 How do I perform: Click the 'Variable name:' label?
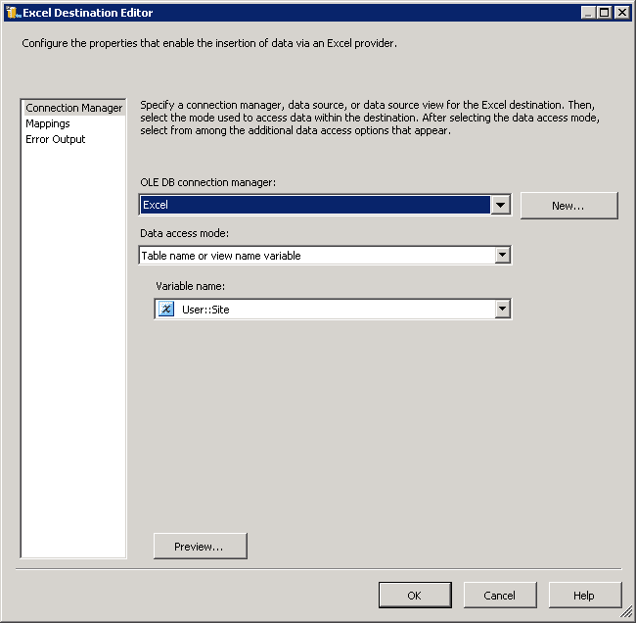190,286
